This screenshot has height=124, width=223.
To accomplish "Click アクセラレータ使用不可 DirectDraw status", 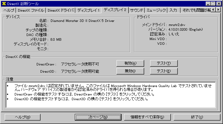I will tap(80, 64).
